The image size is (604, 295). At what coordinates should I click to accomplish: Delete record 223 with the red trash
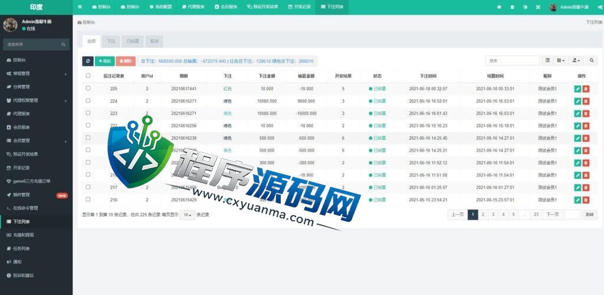click(586, 113)
